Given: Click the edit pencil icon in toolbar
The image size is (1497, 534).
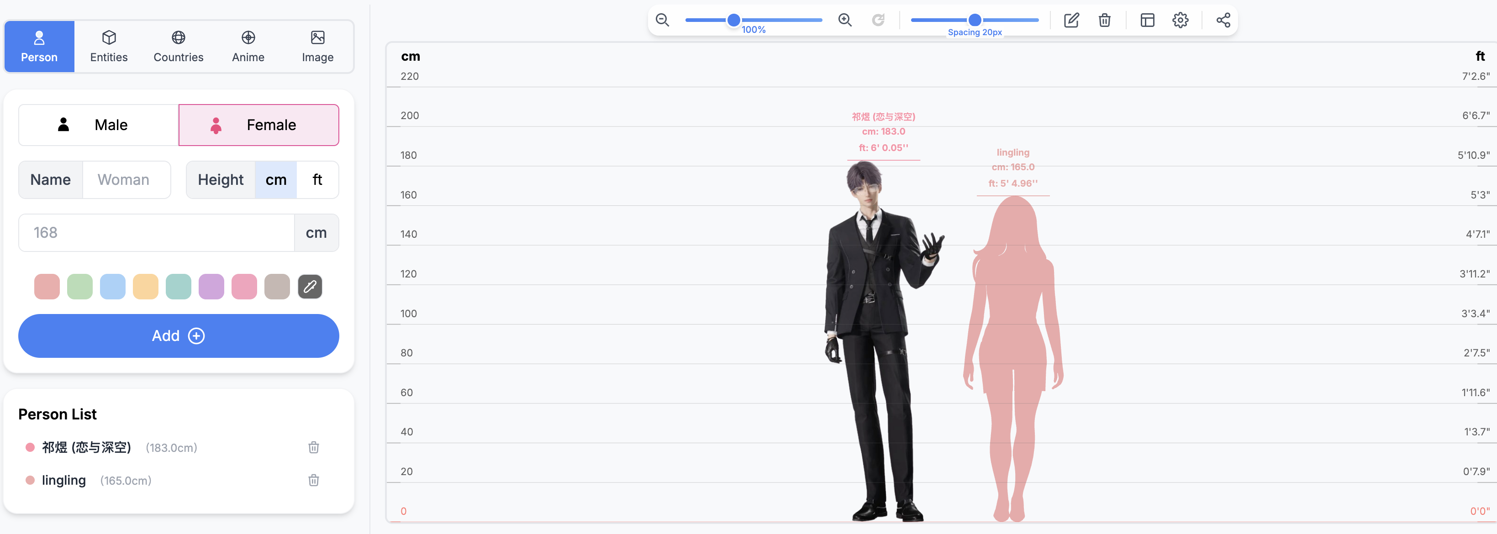Looking at the screenshot, I should (x=1071, y=21).
